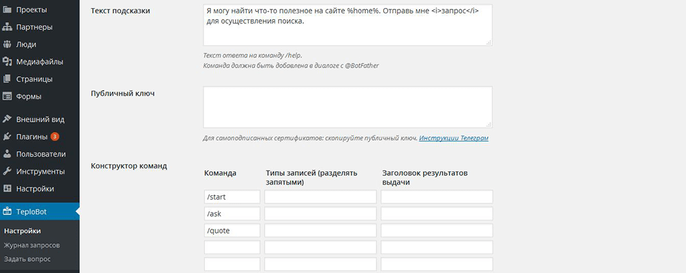This screenshot has height=273, width=686.
Task: Click the /start command field
Action: click(232, 197)
